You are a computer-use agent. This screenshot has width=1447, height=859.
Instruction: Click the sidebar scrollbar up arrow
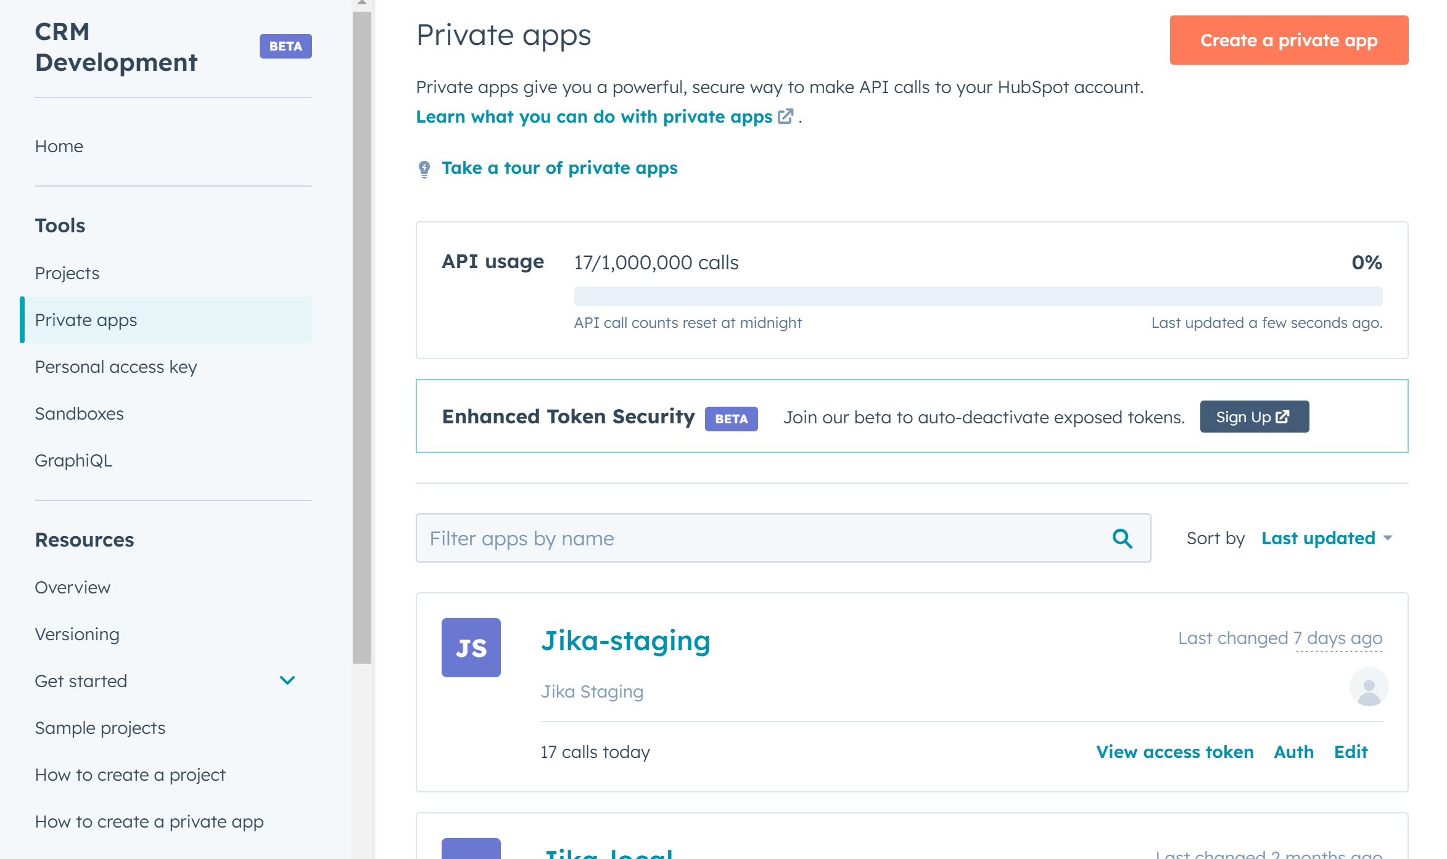click(362, 4)
